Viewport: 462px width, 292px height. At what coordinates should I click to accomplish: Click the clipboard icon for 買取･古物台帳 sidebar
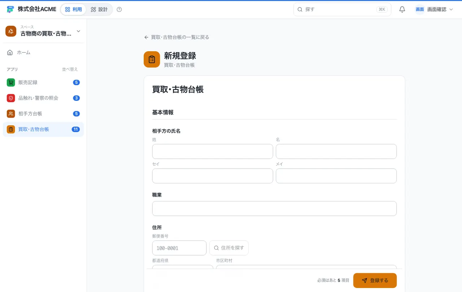pos(11,129)
